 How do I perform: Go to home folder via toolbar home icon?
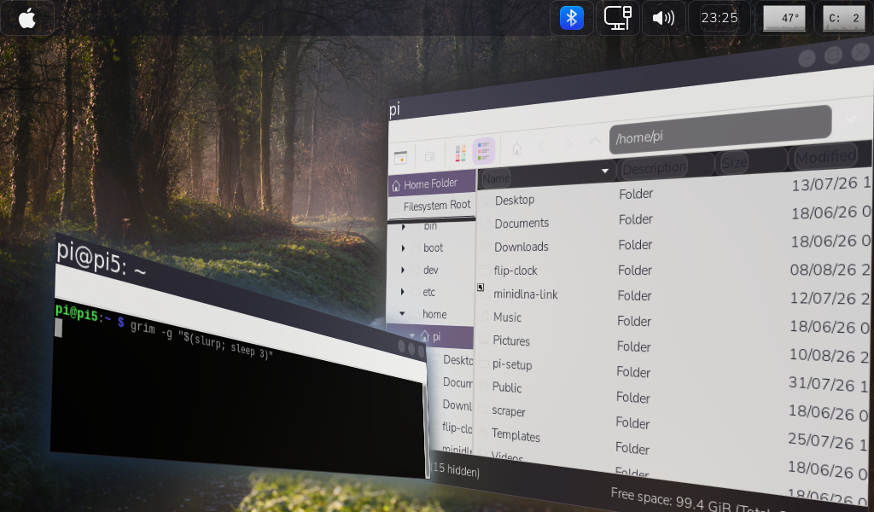pos(516,148)
